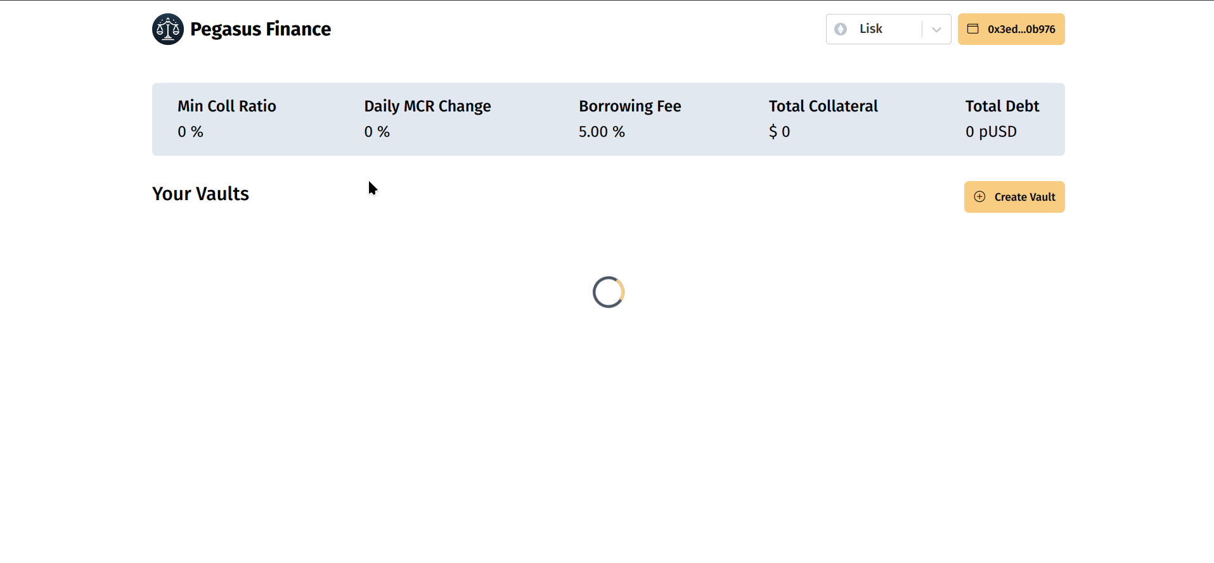The image size is (1214, 563).
Task: Click the $ 0 total collateral value
Action: 780,132
